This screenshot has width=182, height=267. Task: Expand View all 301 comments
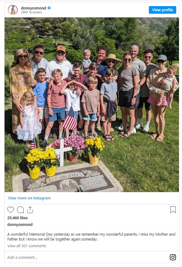(x=27, y=246)
